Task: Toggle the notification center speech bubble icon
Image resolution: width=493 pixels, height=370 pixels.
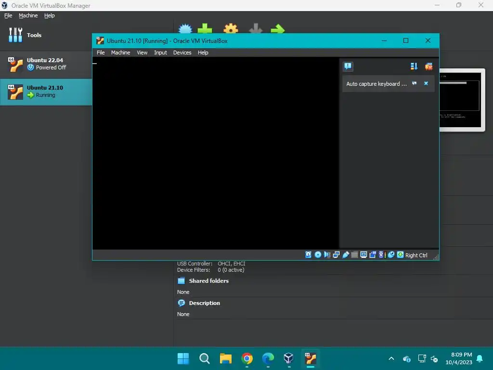Action: [348, 66]
